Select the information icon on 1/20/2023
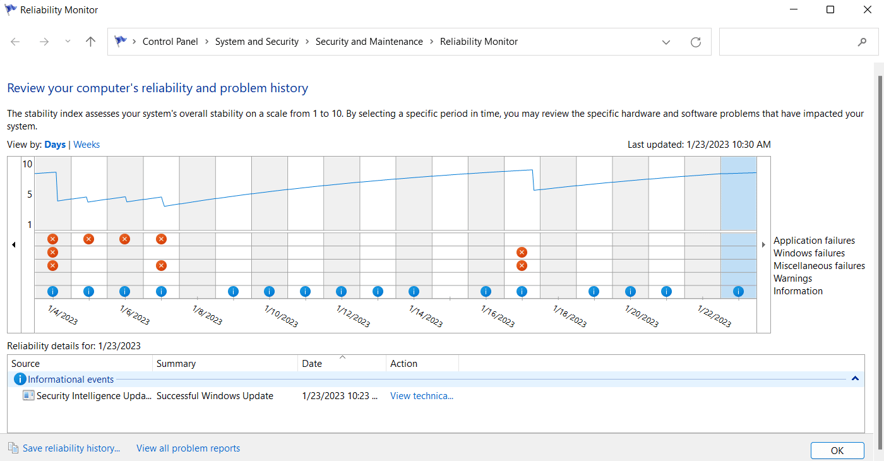Image resolution: width=884 pixels, height=461 pixels. pos(630,291)
